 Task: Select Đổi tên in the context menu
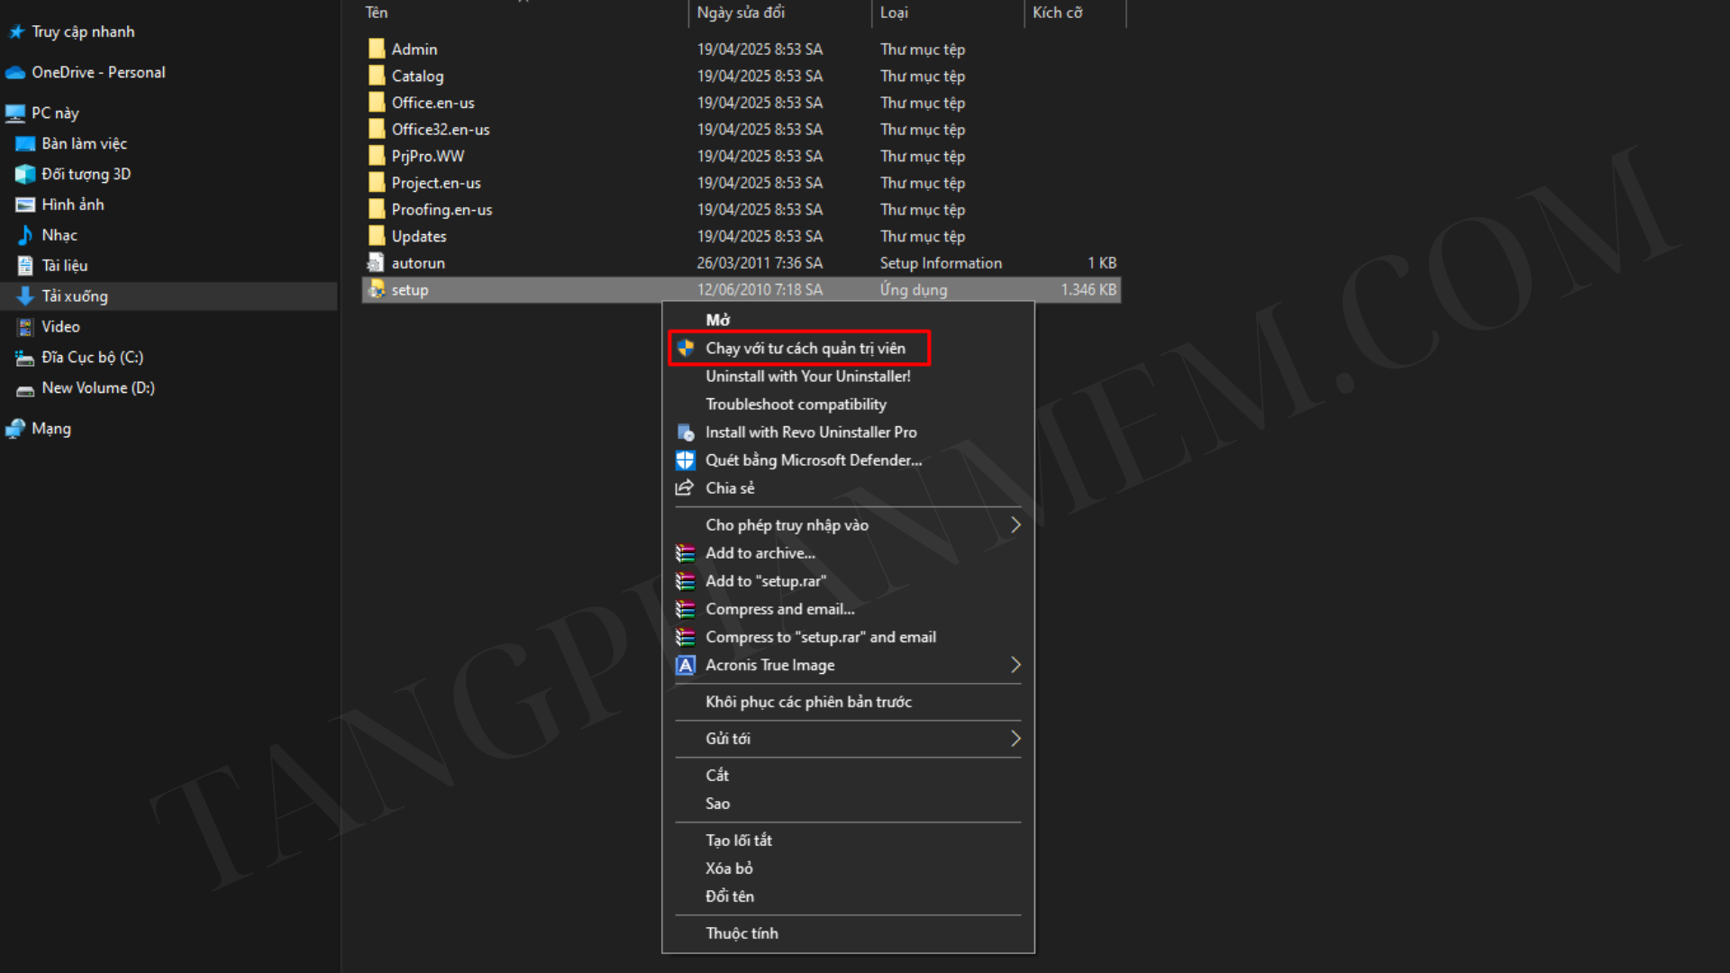tap(729, 896)
